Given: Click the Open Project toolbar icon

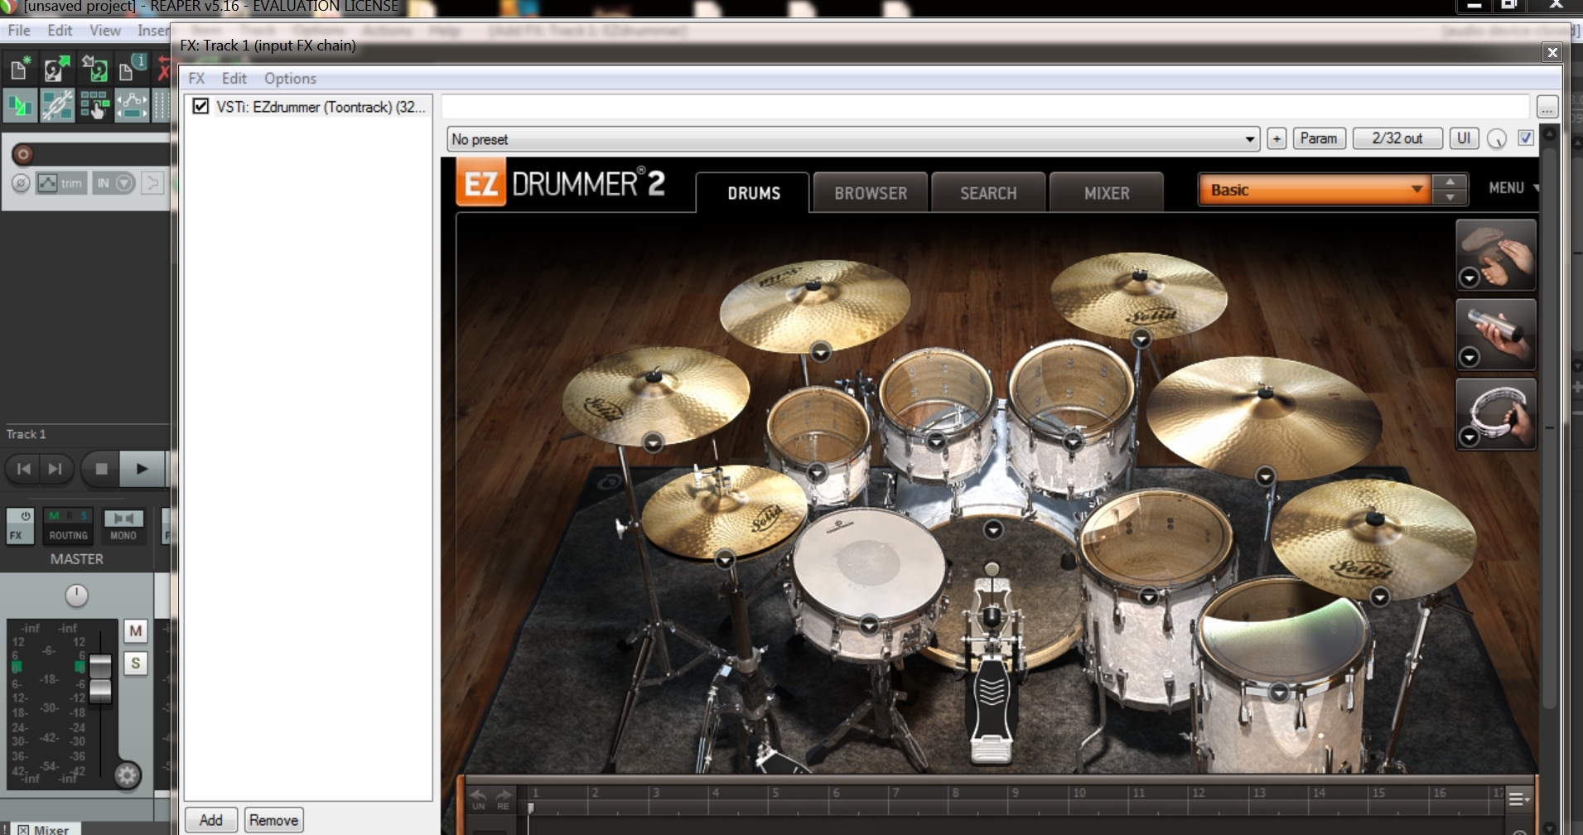Looking at the screenshot, I should (x=56, y=69).
